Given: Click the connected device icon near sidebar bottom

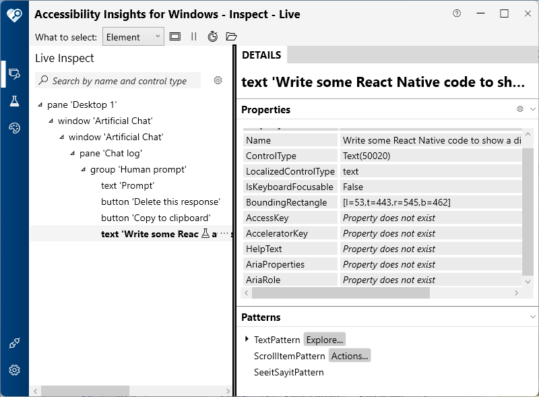Looking at the screenshot, I should (14, 342).
